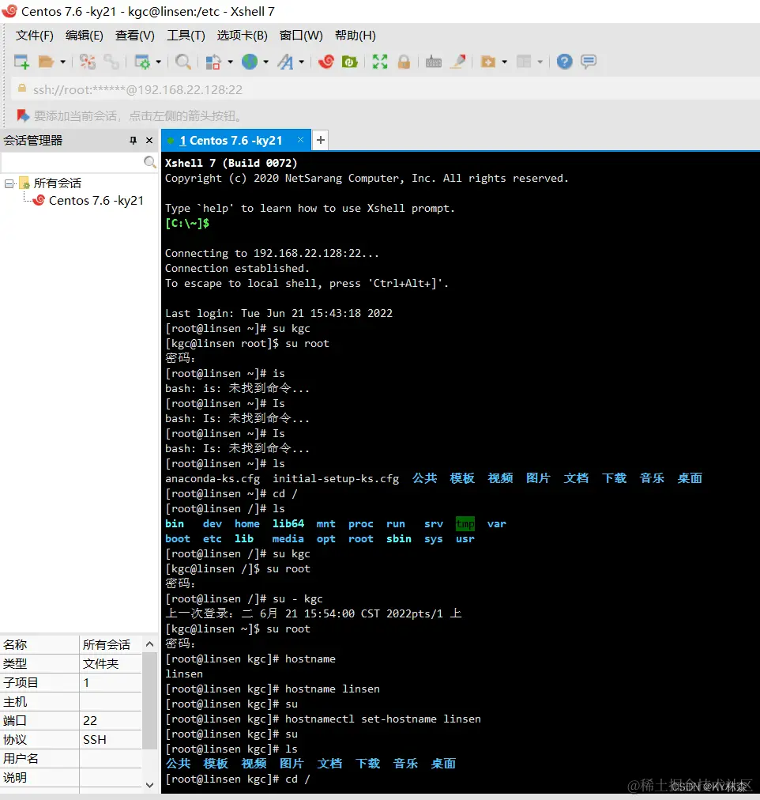Click the color scheme icon
The image size is (760, 800).
(213, 62)
